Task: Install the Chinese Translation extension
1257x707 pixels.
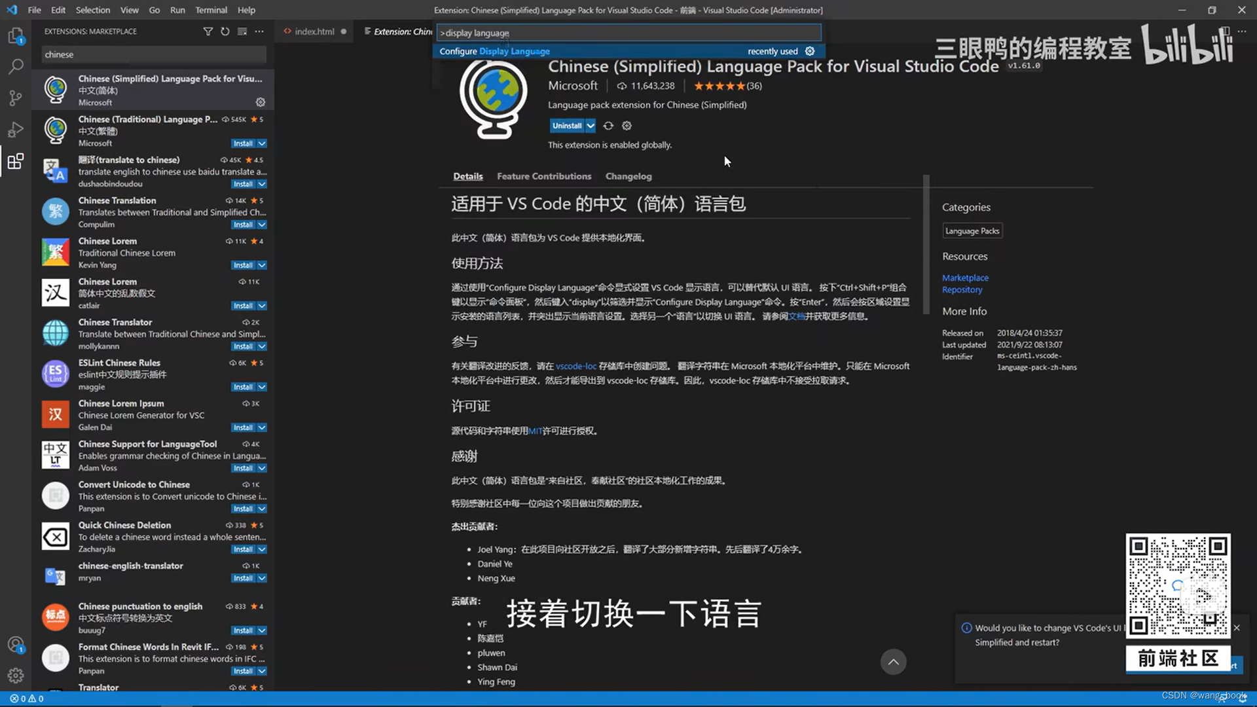Action: (243, 224)
